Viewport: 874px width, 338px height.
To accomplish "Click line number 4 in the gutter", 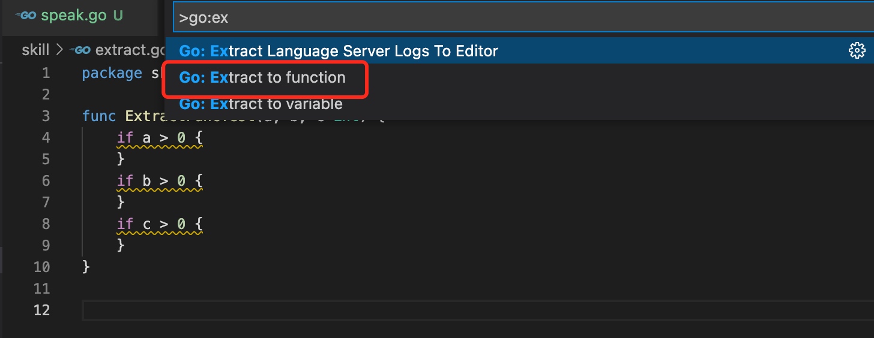I will [x=46, y=138].
